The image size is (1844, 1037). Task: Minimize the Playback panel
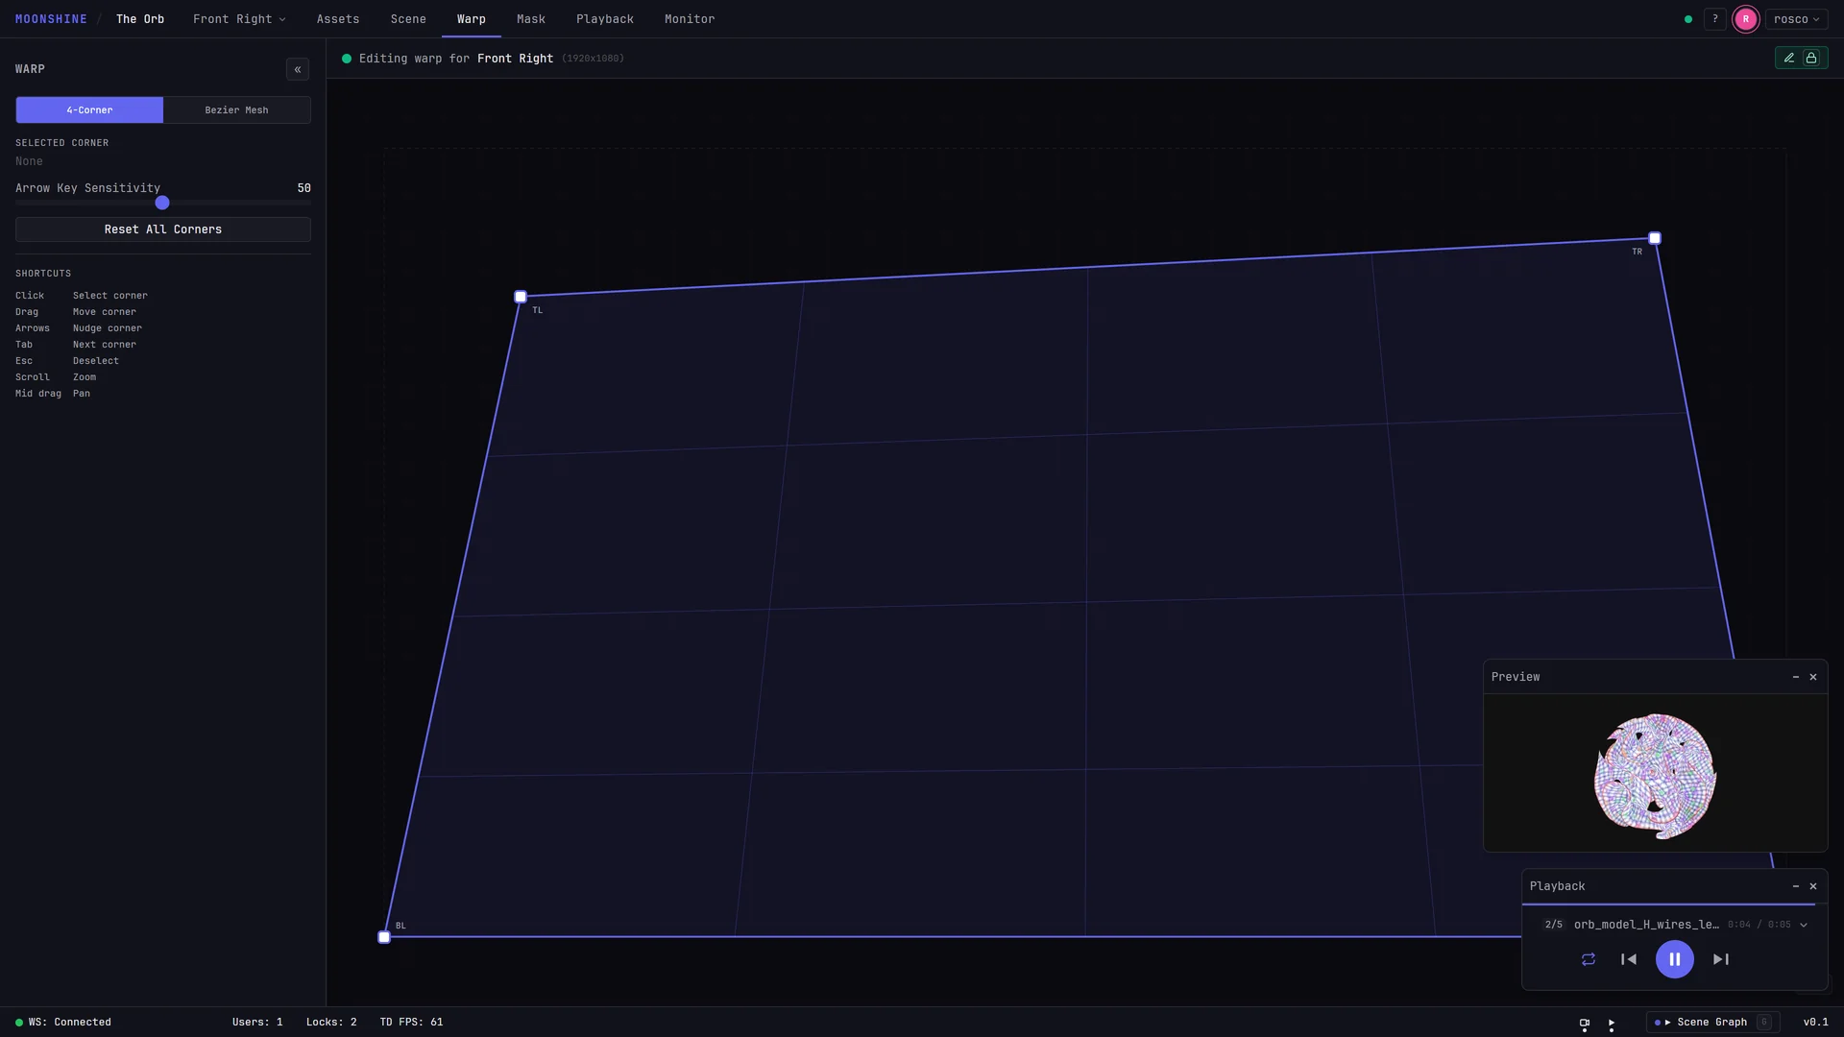click(1796, 886)
